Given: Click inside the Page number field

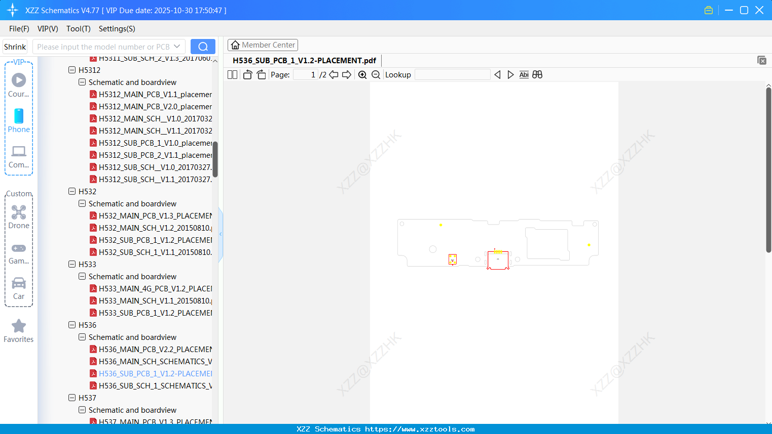Looking at the screenshot, I should pos(304,74).
